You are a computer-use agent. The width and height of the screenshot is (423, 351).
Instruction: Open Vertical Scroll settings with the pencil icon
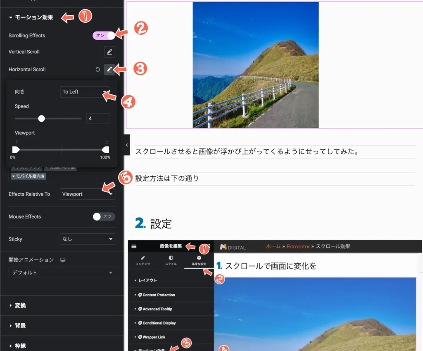(109, 52)
